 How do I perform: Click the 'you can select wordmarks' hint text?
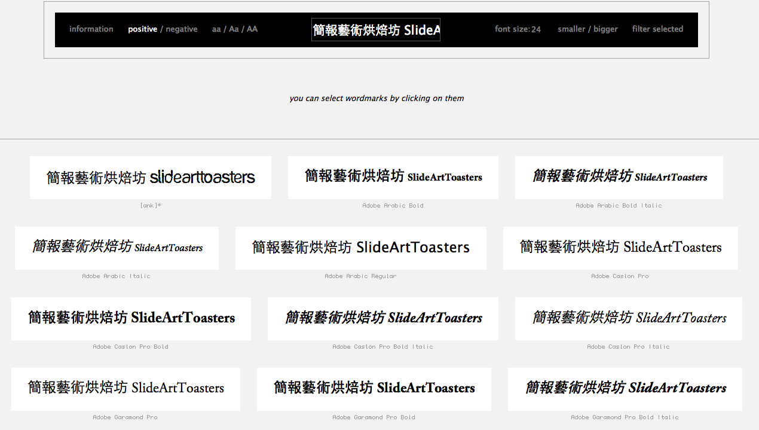[377, 98]
